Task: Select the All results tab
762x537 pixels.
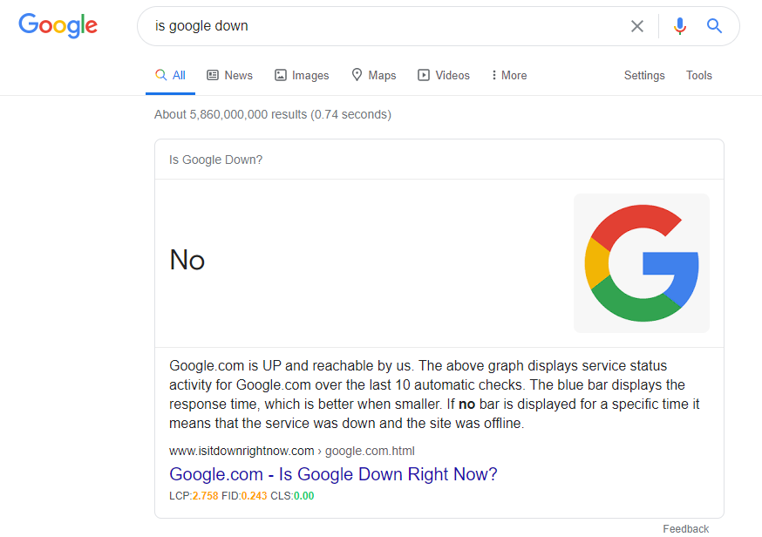Action: pyautogui.click(x=170, y=75)
